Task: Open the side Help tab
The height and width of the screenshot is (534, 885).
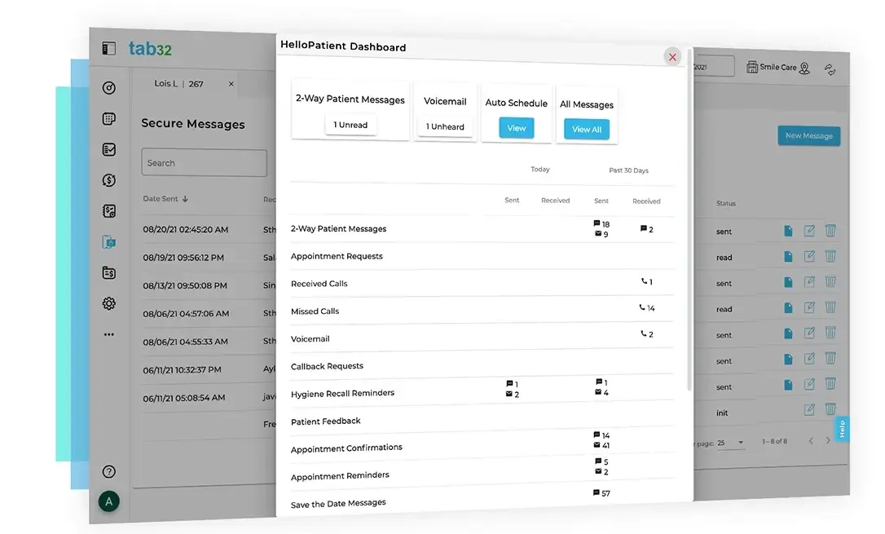Action: (x=842, y=429)
